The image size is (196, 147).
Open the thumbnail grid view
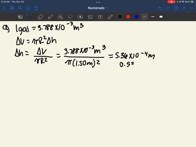[x=12, y=8]
